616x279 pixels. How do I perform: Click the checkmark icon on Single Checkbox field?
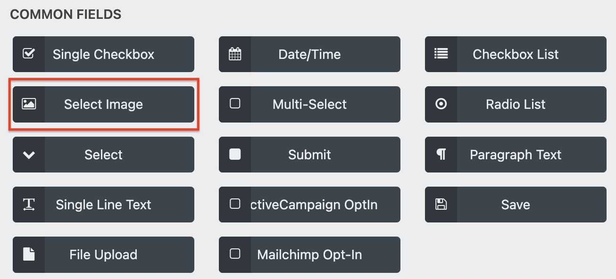point(28,54)
